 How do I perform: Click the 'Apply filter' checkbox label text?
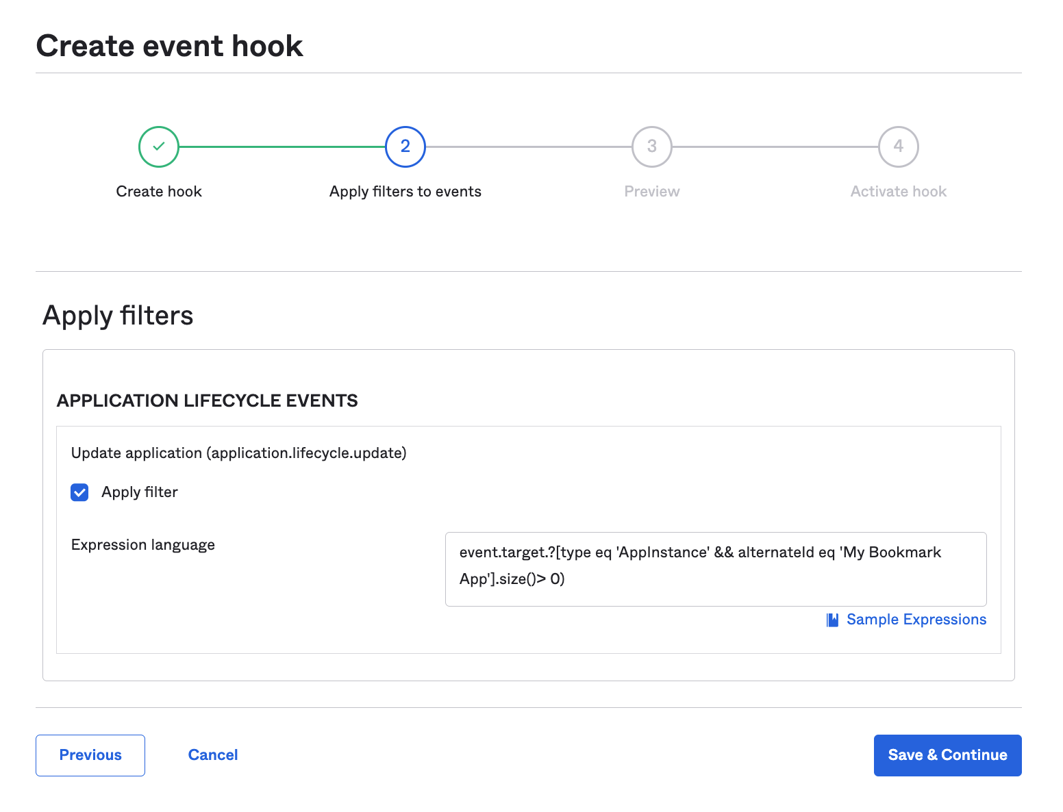pyautogui.click(x=139, y=492)
